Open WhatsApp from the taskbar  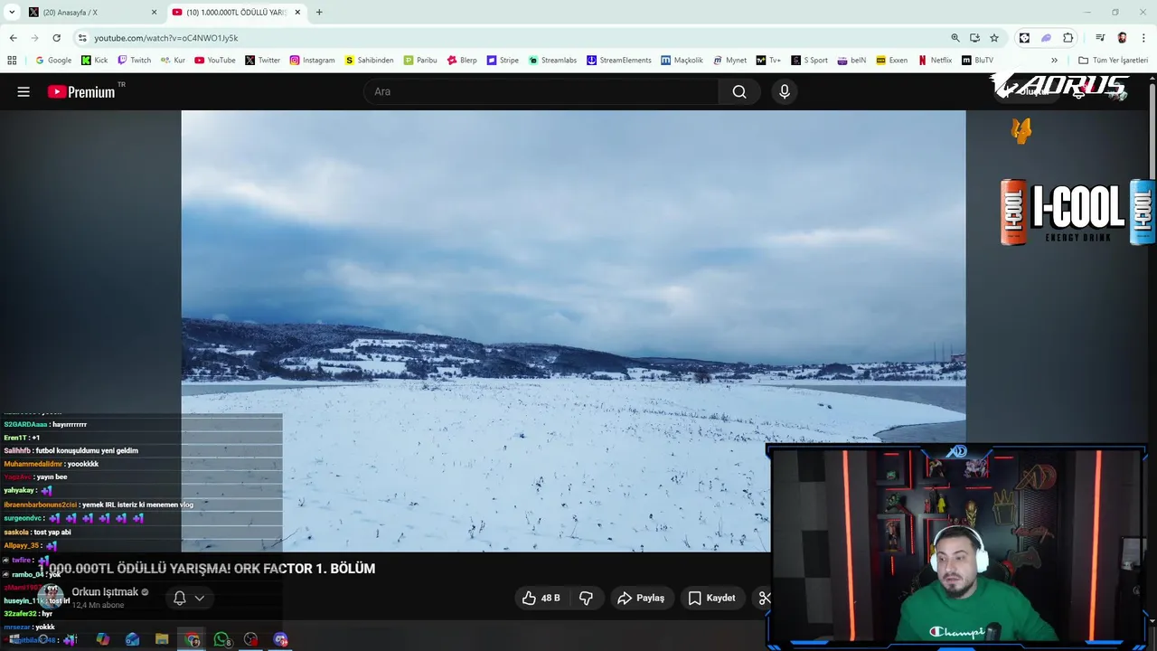pyautogui.click(x=221, y=639)
